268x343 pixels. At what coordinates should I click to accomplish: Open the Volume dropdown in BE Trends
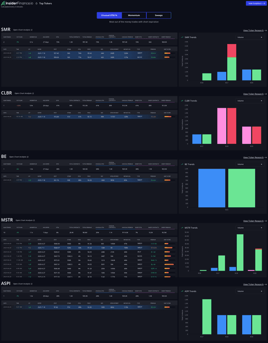[250, 164]
